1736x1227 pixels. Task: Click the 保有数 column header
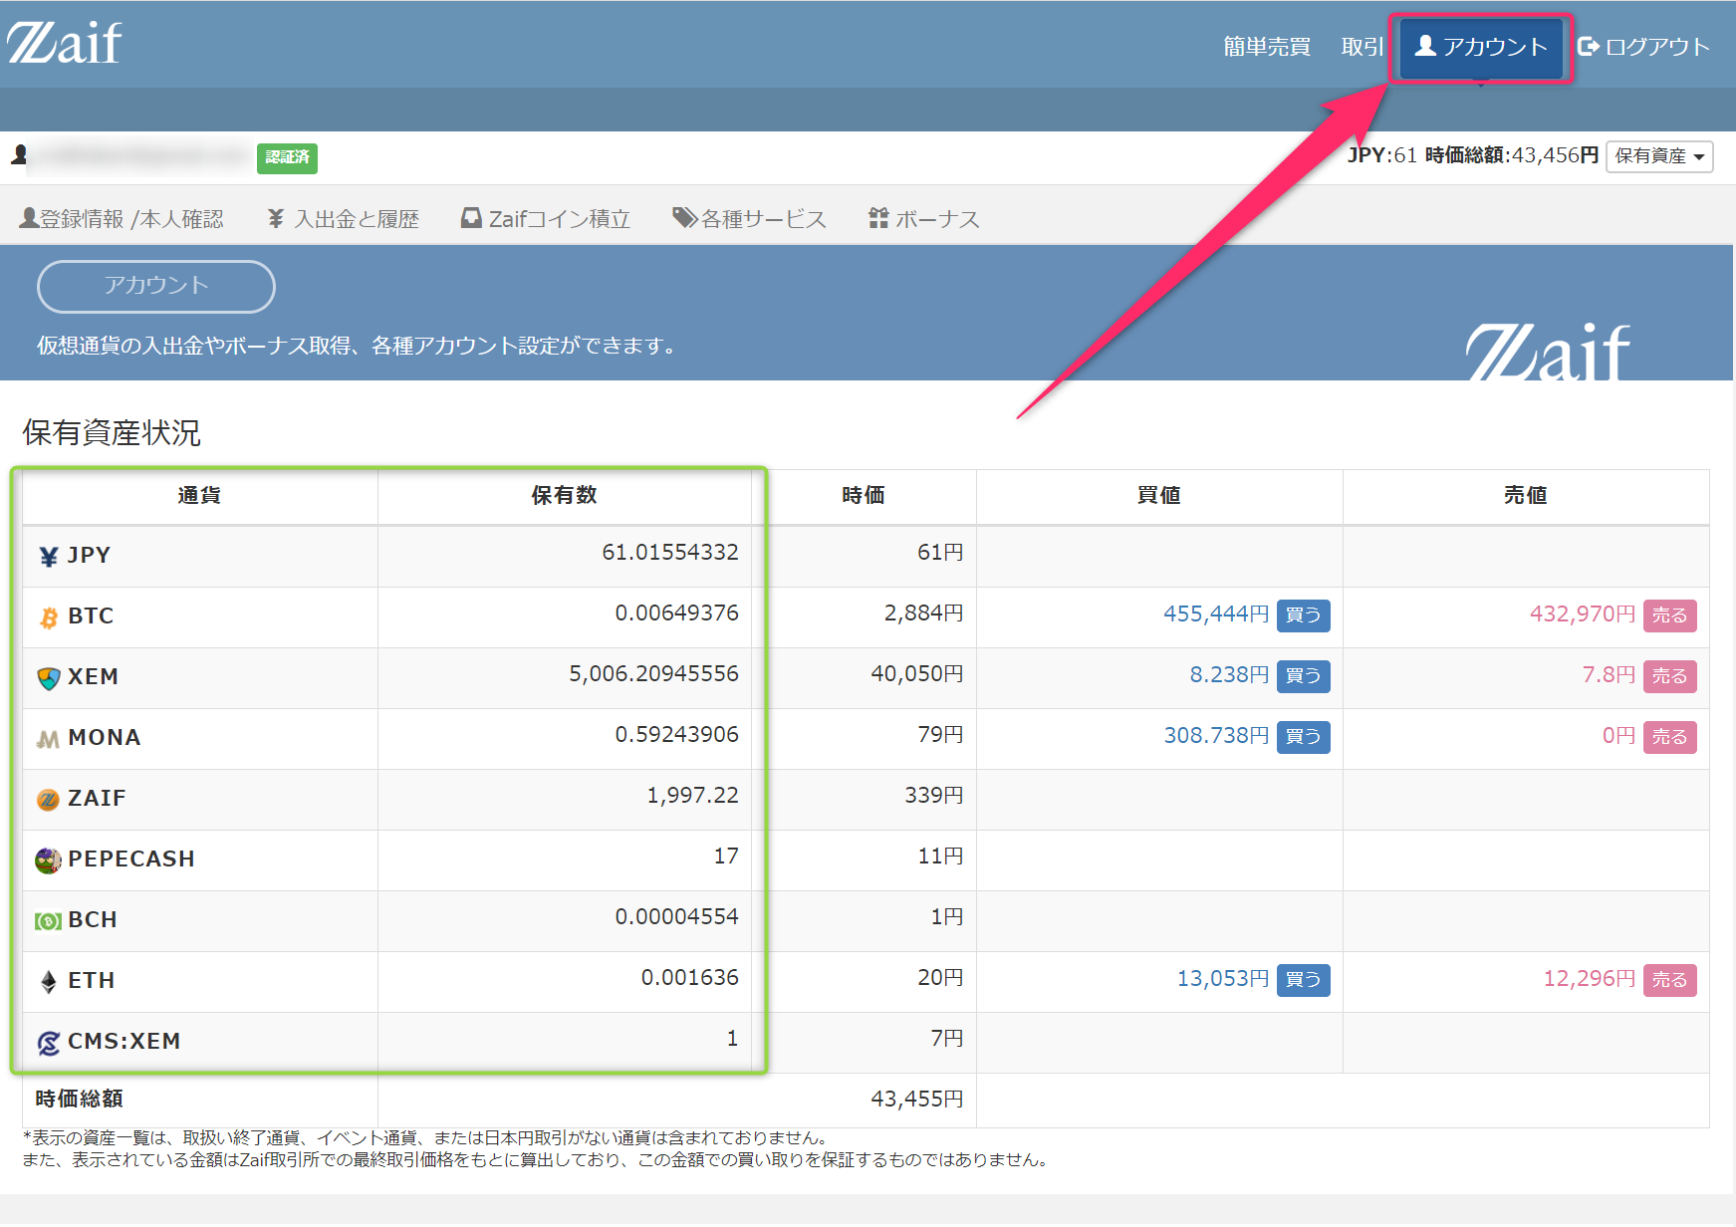coord(564,496)
